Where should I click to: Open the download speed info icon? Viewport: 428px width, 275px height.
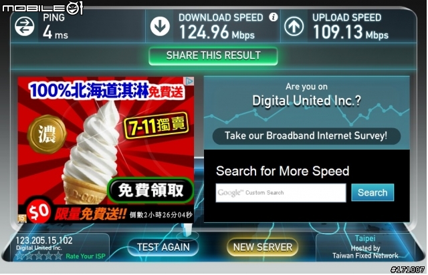click(274, 17)
